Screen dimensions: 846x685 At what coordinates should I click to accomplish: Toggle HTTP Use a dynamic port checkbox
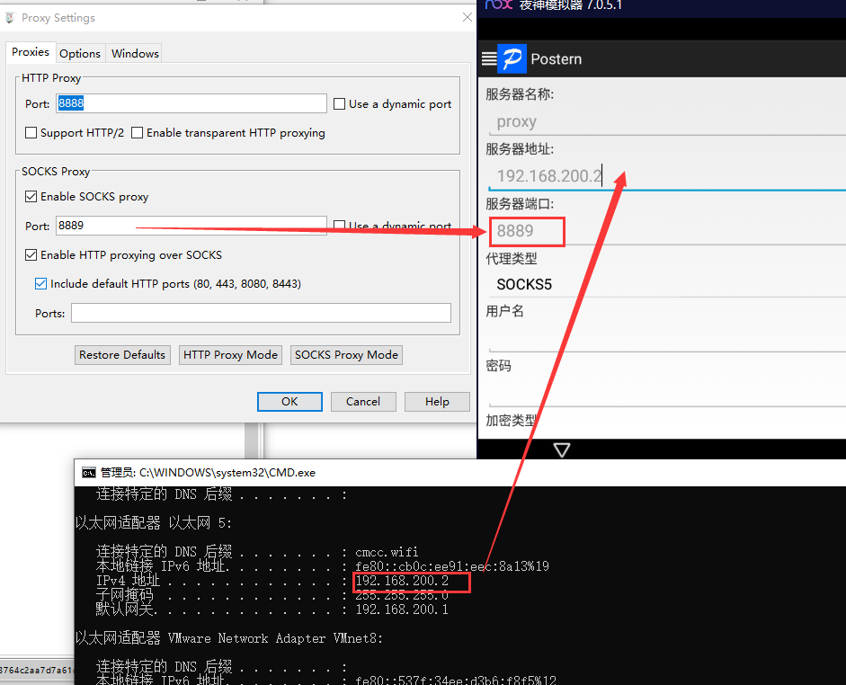(x=340, y=104)
